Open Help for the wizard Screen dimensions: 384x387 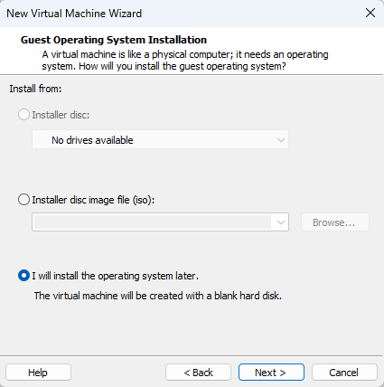tap(38, 373)
